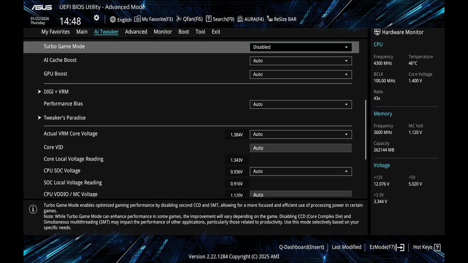The height and width of the screenshot is (263, 468).
Task: Expand the DIGI + VRM section
Action: 56,91
